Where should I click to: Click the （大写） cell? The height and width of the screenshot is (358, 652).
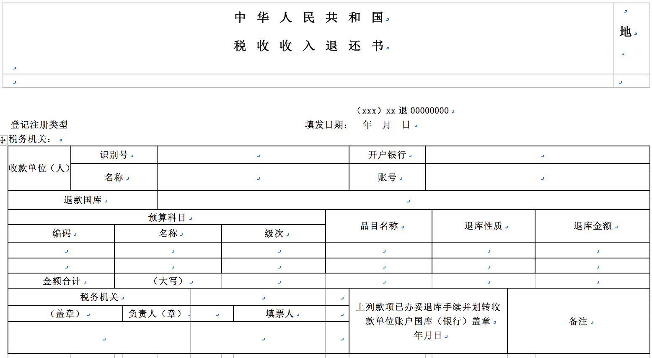pyautogui.click(x=168, y=281)
